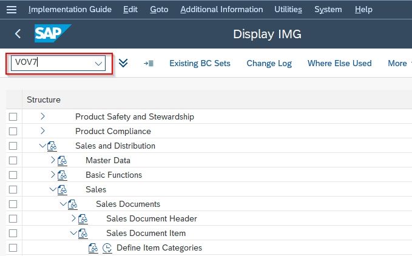Open the transaction code dropdown arrow
Screen dimensions: 412x256
pyautogui.click(x=98, y=64)
